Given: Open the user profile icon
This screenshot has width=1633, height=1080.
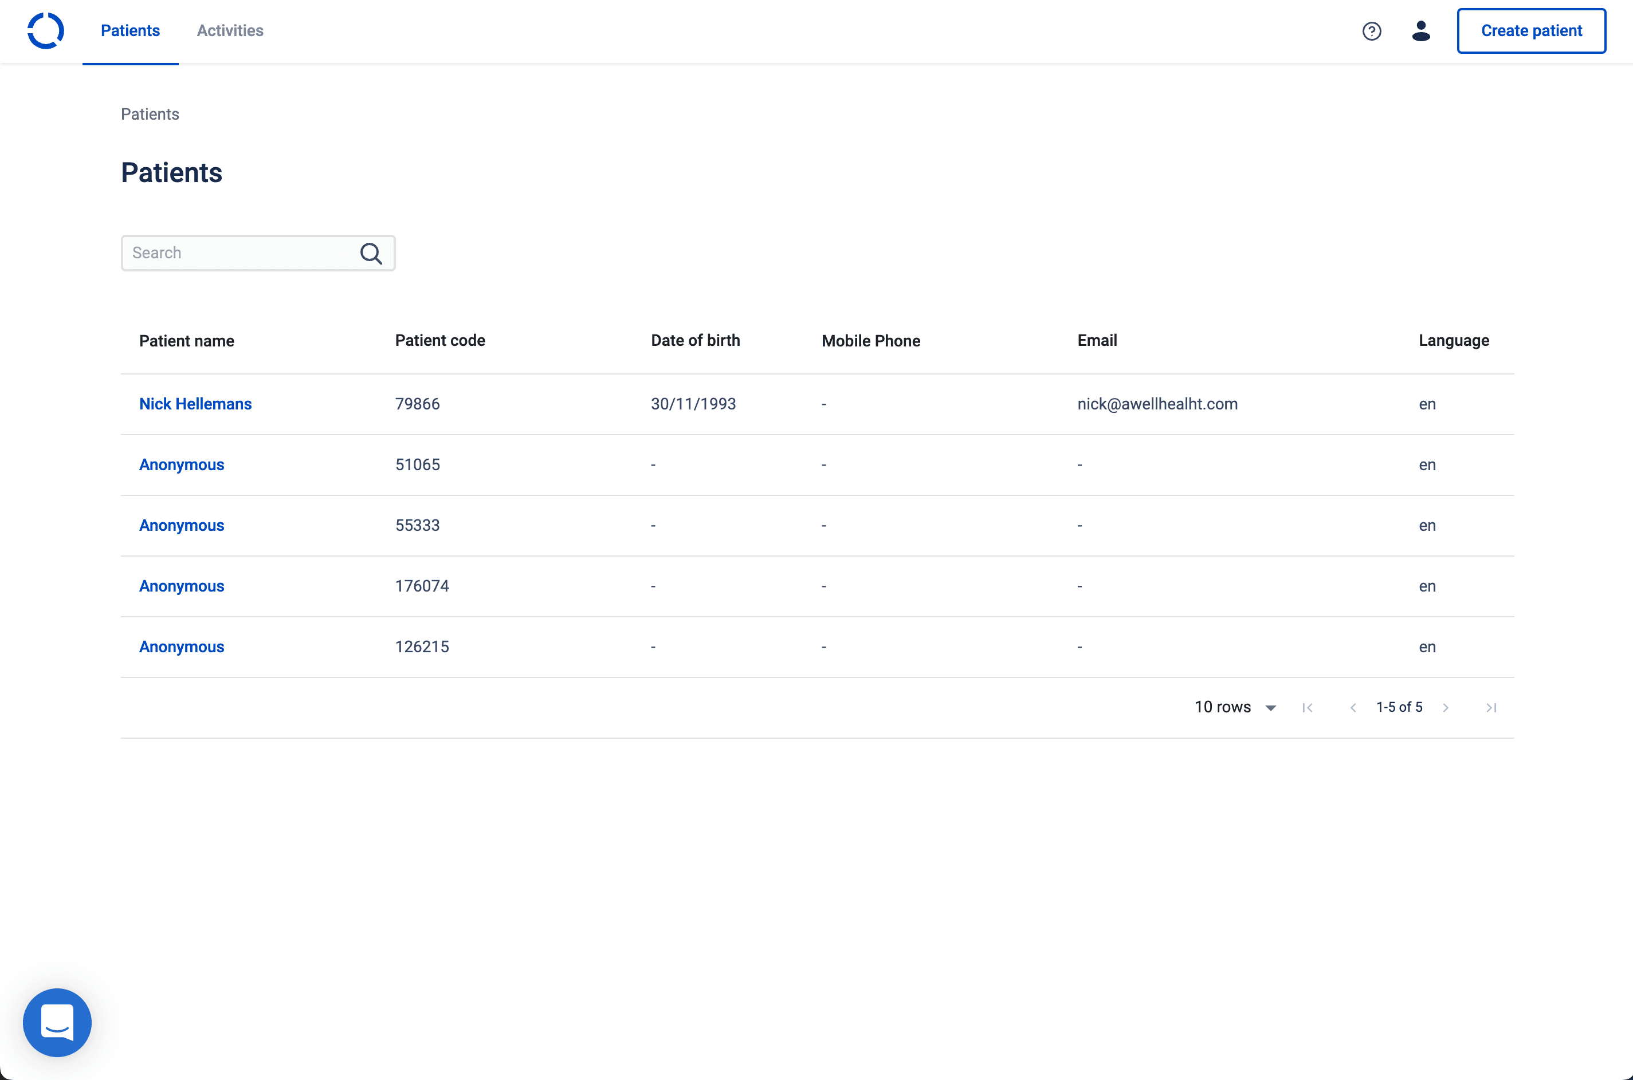Looking at the screenshot, I should 1421,31.
